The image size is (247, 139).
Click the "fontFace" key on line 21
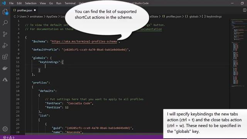[53, 103]
